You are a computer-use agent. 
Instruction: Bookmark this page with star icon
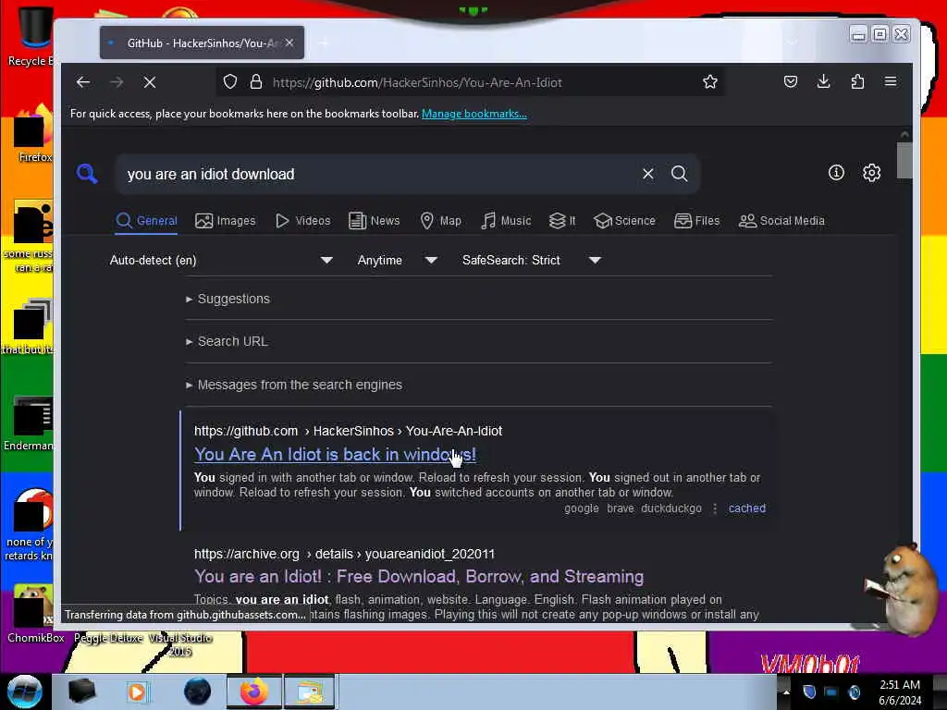[710, 82]
